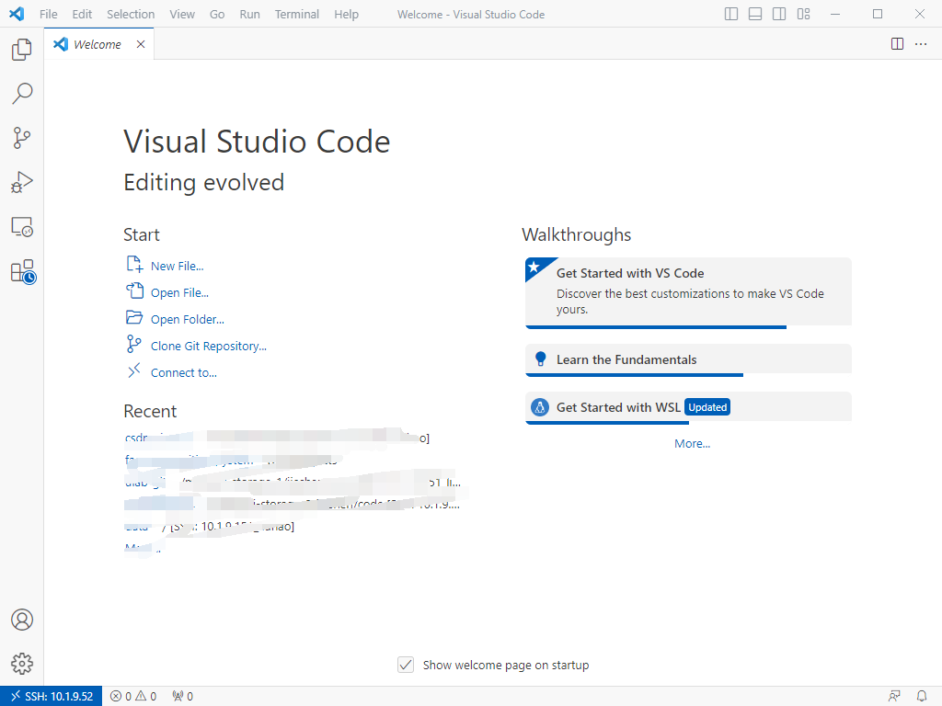Open Accounts menu icon

pyautogui.click(x=22, y=620)
